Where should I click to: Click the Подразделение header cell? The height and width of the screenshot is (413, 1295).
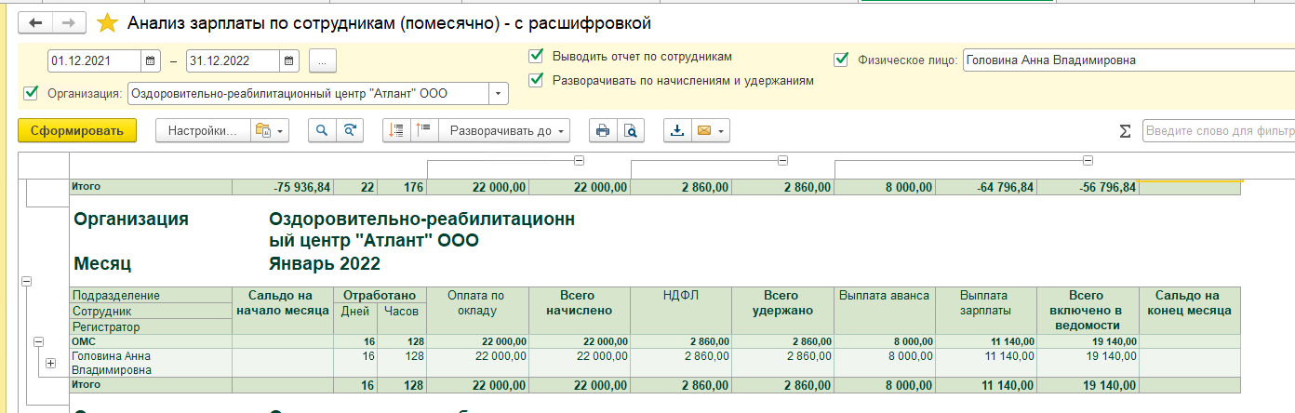tap(151, 296)
